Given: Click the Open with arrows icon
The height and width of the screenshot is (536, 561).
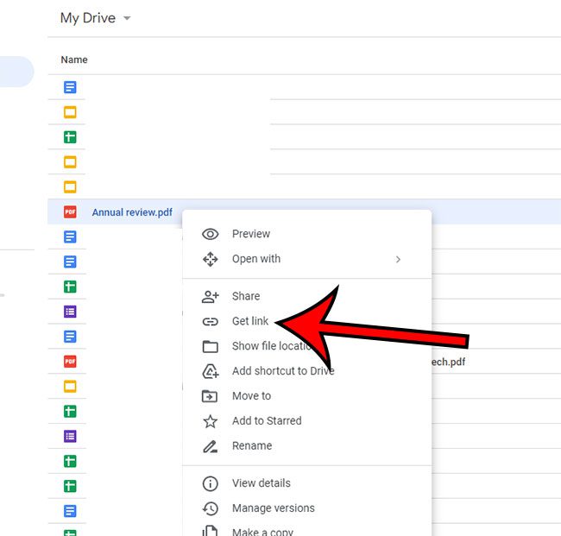Looking at the screenshot, I should [210, 259].
